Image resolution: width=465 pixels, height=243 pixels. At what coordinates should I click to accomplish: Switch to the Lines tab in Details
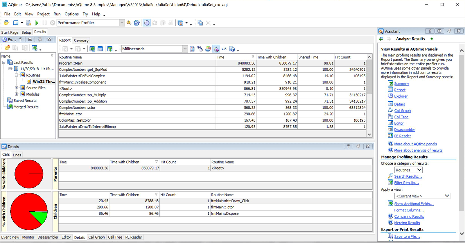(17, 155)
